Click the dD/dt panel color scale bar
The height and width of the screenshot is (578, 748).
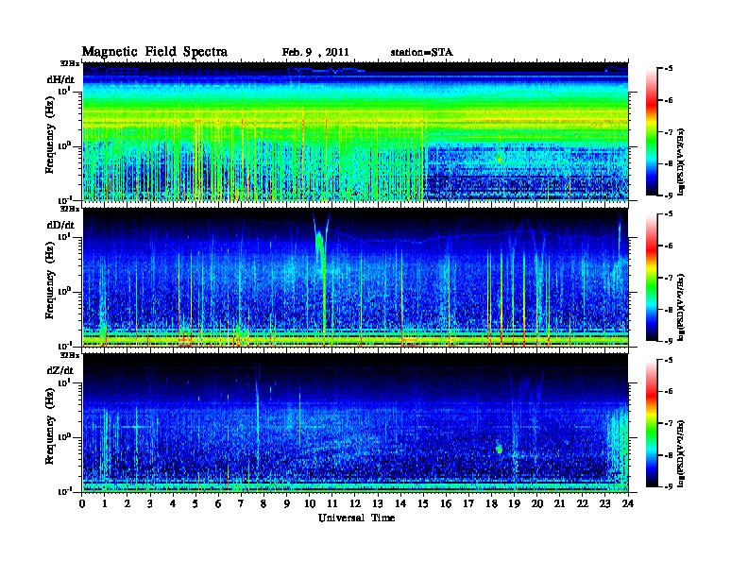pyautogui.click(x=652, y=278)
